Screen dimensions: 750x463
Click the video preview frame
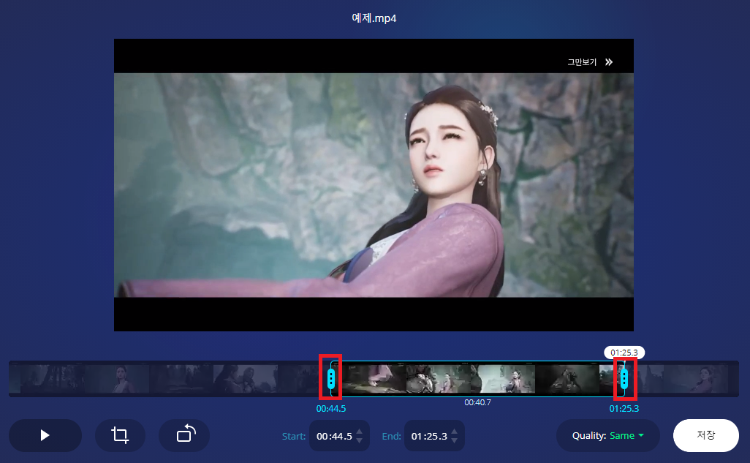pos(374,185)
